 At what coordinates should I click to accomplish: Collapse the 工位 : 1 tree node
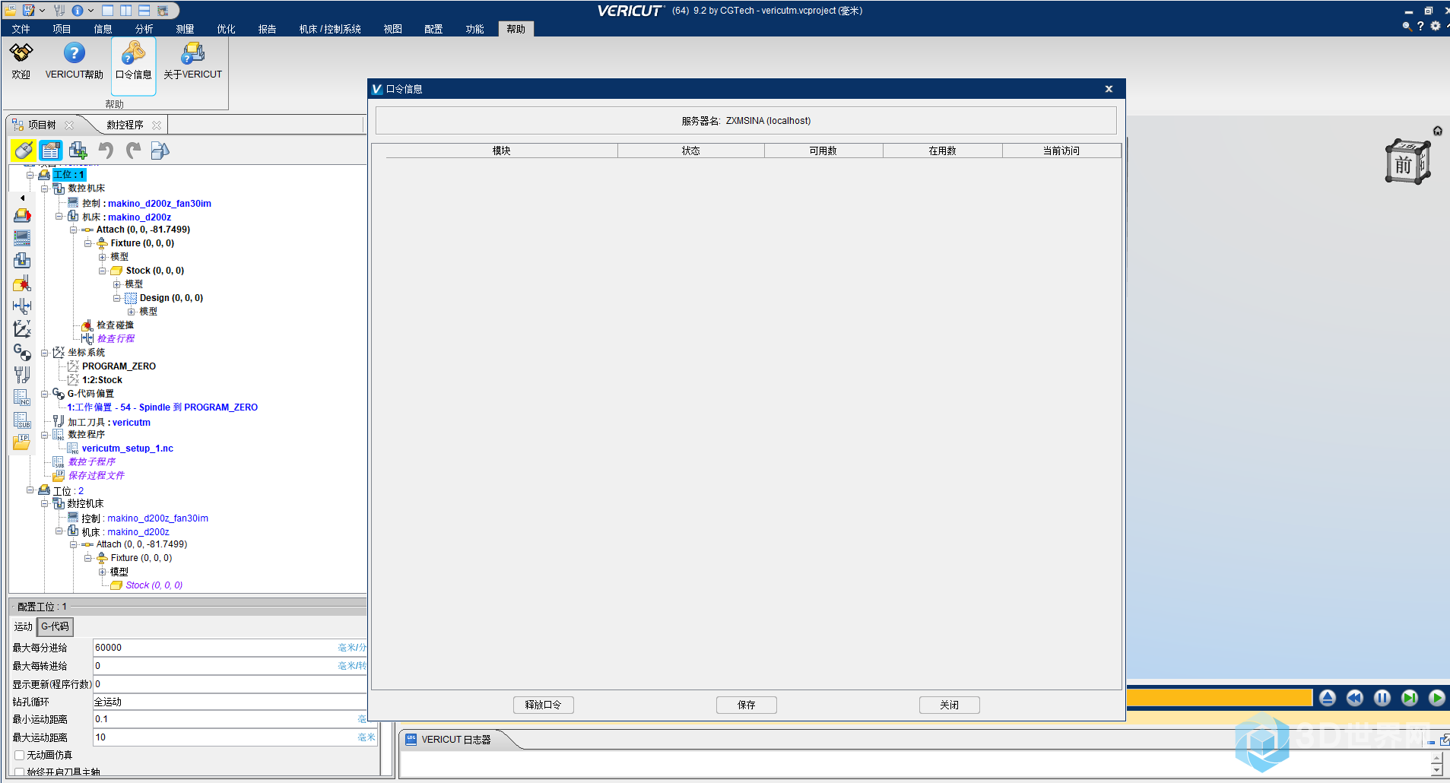[x=30, y=175]
